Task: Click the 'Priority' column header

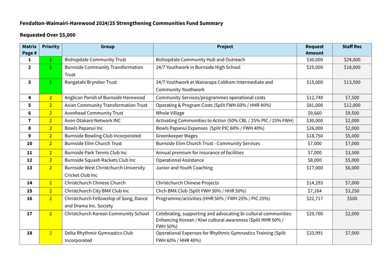Action: click(x=51, y=50)
